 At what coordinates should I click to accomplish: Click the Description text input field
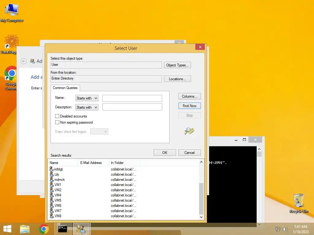132,107
